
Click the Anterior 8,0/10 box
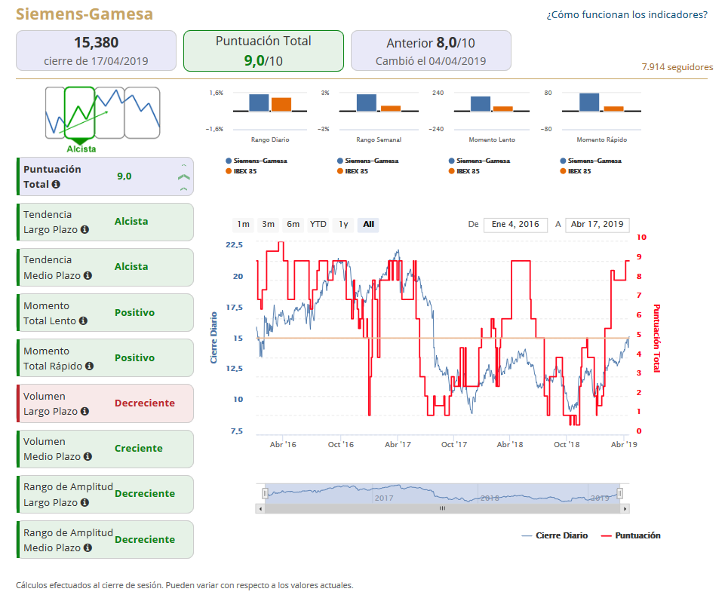(x=431, y=51)
